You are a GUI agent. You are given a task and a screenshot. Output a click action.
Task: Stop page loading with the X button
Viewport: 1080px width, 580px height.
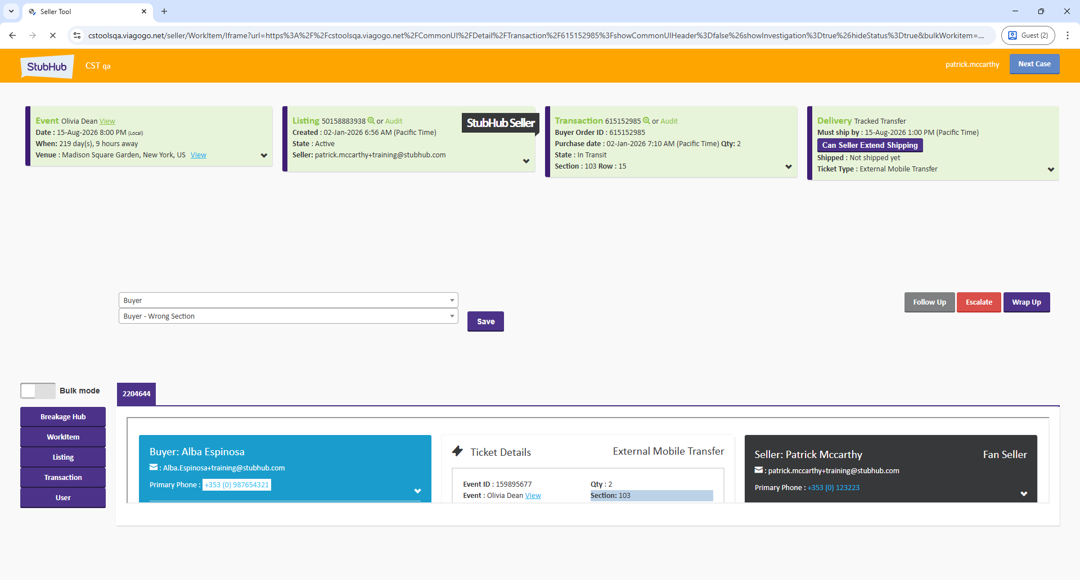[53, 35]
